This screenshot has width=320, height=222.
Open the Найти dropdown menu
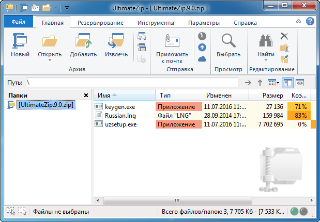[266, 60]
